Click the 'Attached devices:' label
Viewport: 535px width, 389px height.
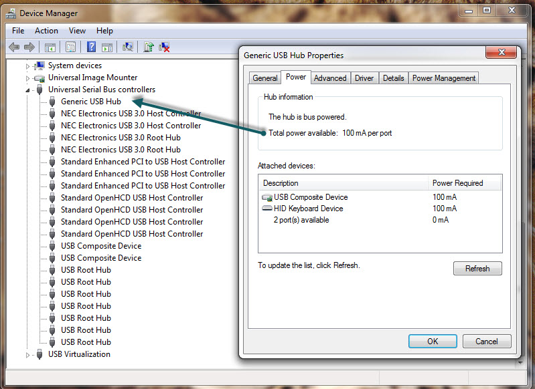[x=287, y=166]
